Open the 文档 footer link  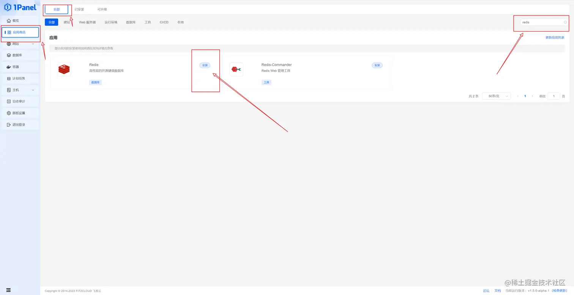click(x=497, y=291)
